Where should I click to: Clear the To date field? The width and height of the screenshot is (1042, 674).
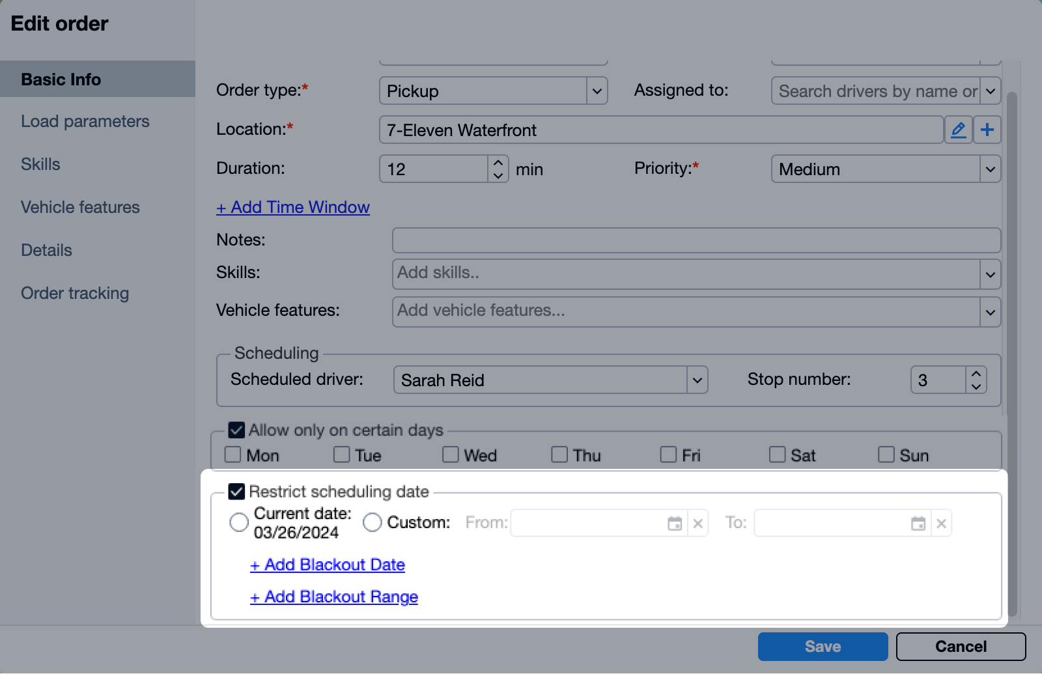(941, 524)
